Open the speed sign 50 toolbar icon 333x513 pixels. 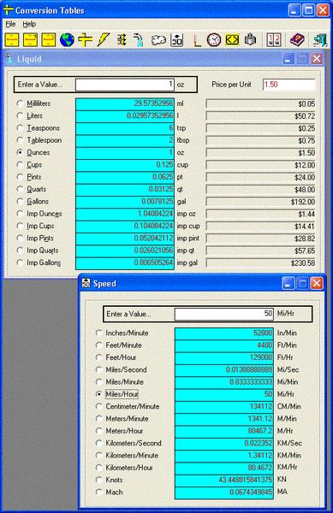tap(177, 40)
